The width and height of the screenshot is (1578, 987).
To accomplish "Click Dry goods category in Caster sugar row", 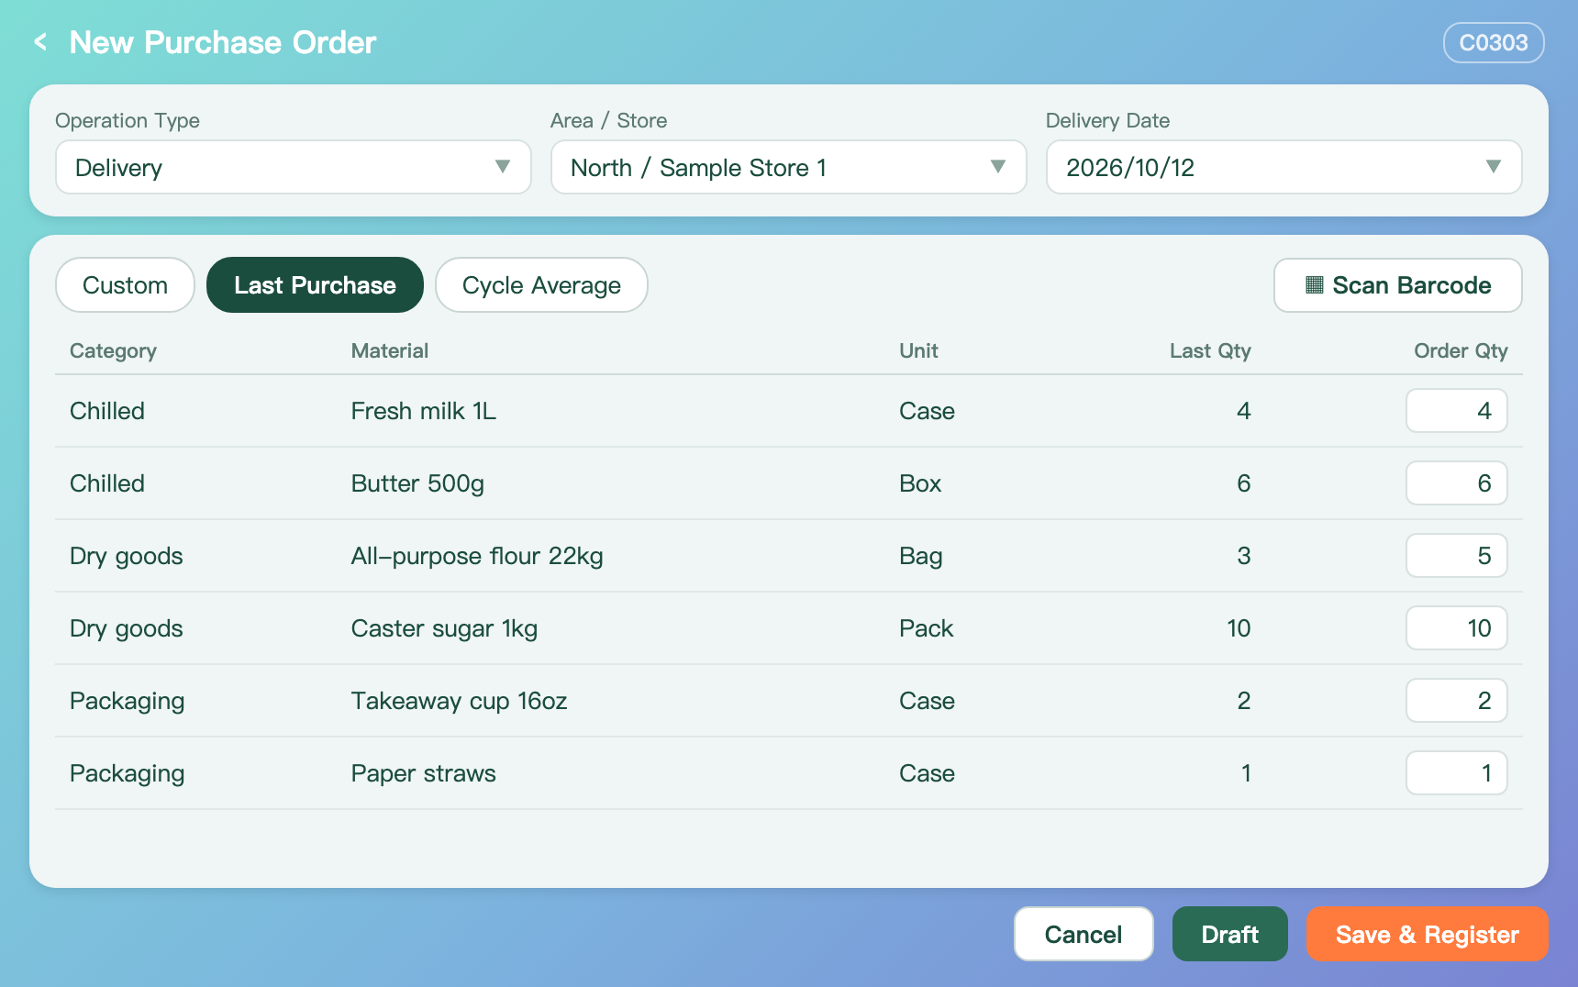I will point(127,629).
